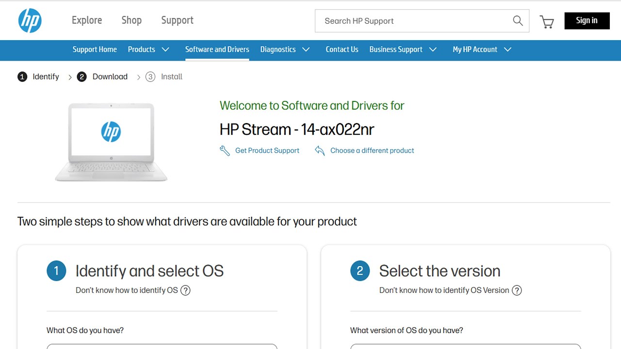Open the Contact Us page
The width and height of the screenshot is (621, 349).
[x=342, y=49]
